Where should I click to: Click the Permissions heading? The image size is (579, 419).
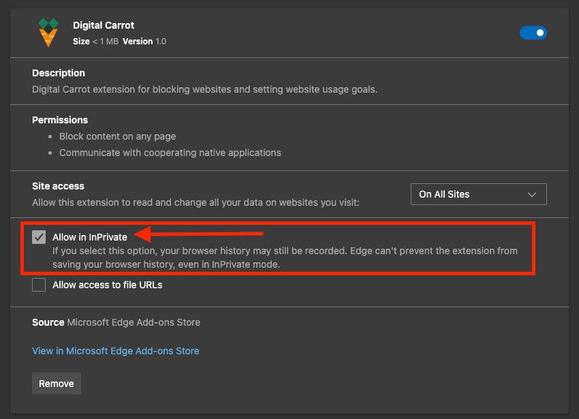point(60,120)
